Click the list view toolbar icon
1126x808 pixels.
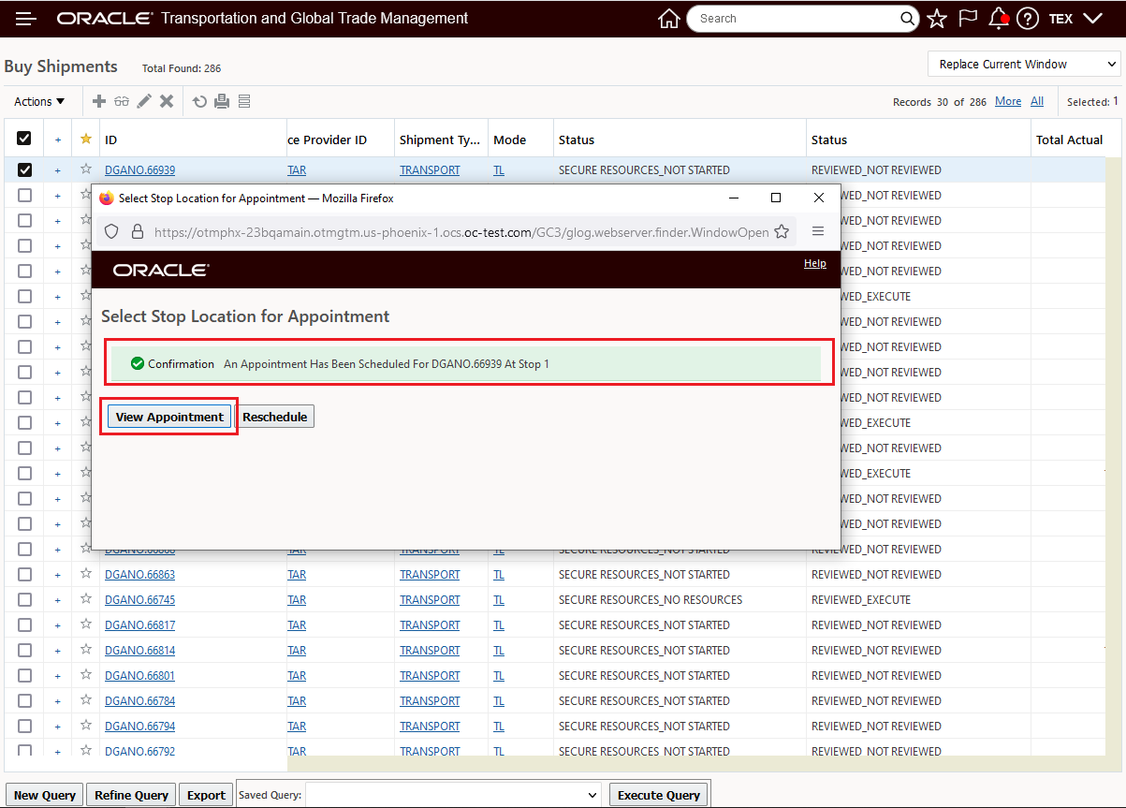point(244,101)
